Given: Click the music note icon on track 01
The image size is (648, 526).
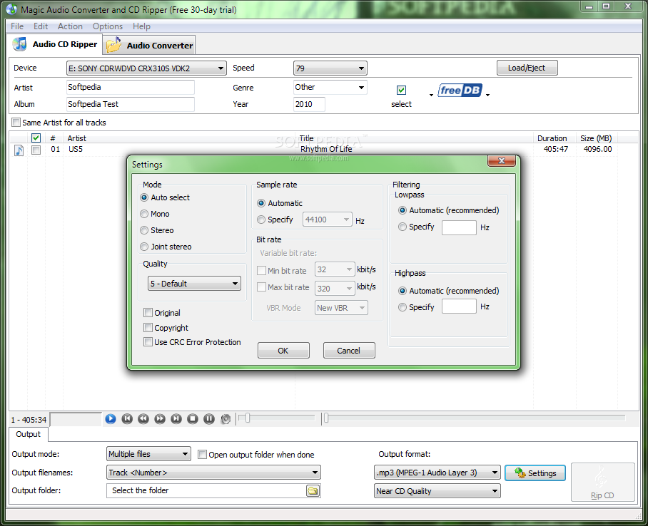Looking at the screenshot, I should (19, 150).
